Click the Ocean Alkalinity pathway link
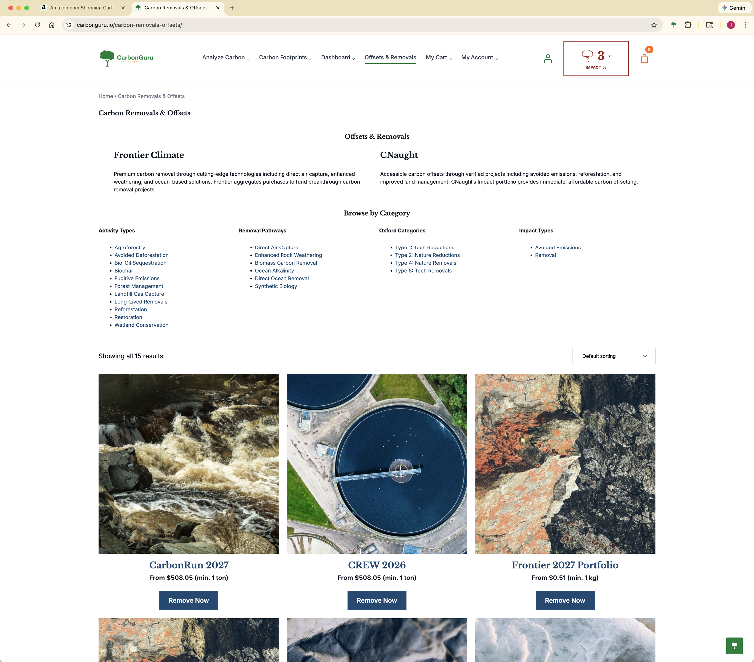The width and height of the screenshot is (754, 662). pyautogui.click(x=275, y=271)
